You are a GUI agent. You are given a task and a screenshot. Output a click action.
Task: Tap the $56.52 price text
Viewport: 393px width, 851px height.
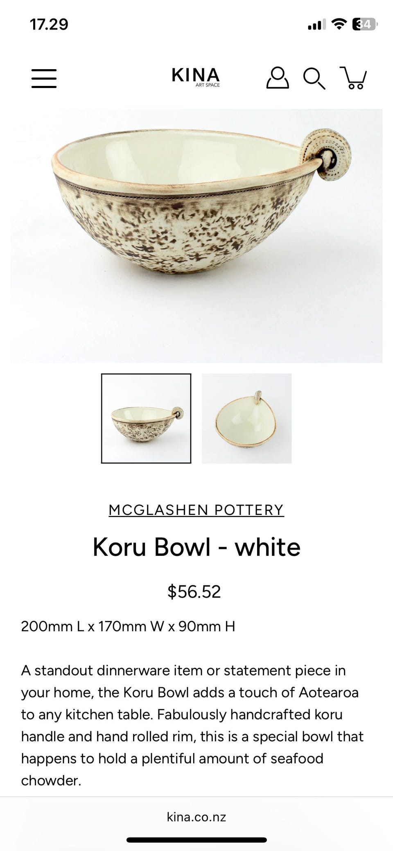pos(194,591)
